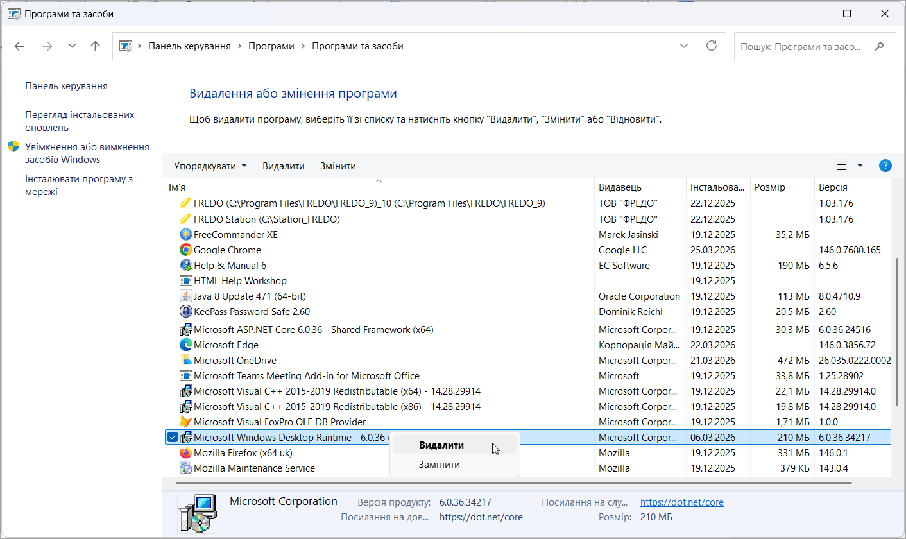This screenshot has height=539, width=906.
Task: Choose Замінити in the context menu
Action: point(454,465)
